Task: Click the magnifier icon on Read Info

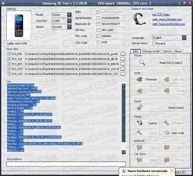Action: (142, 62)
